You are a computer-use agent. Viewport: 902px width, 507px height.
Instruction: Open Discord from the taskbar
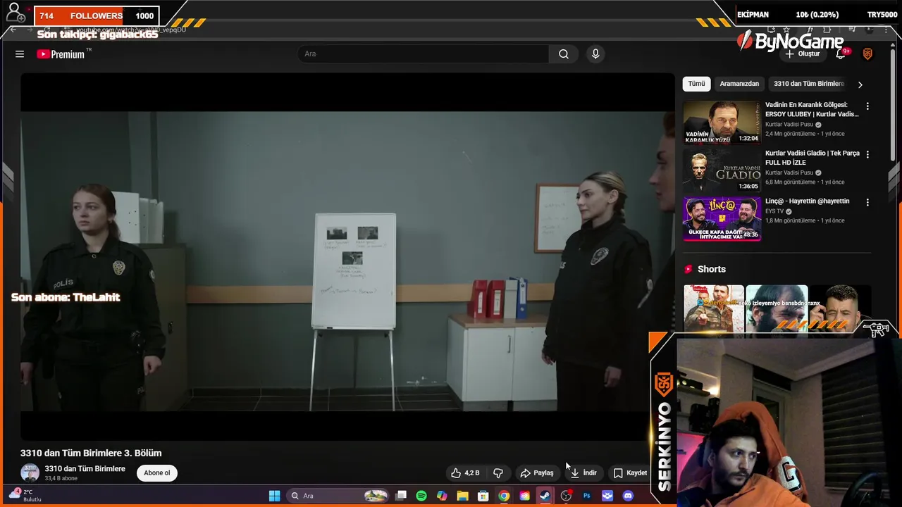coord(628,496)
